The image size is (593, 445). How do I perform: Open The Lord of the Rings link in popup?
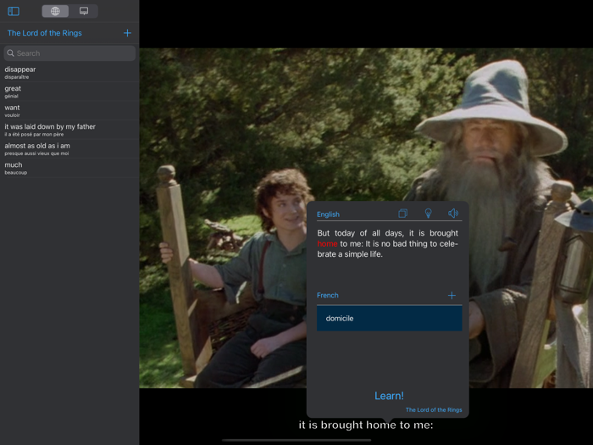433,410
